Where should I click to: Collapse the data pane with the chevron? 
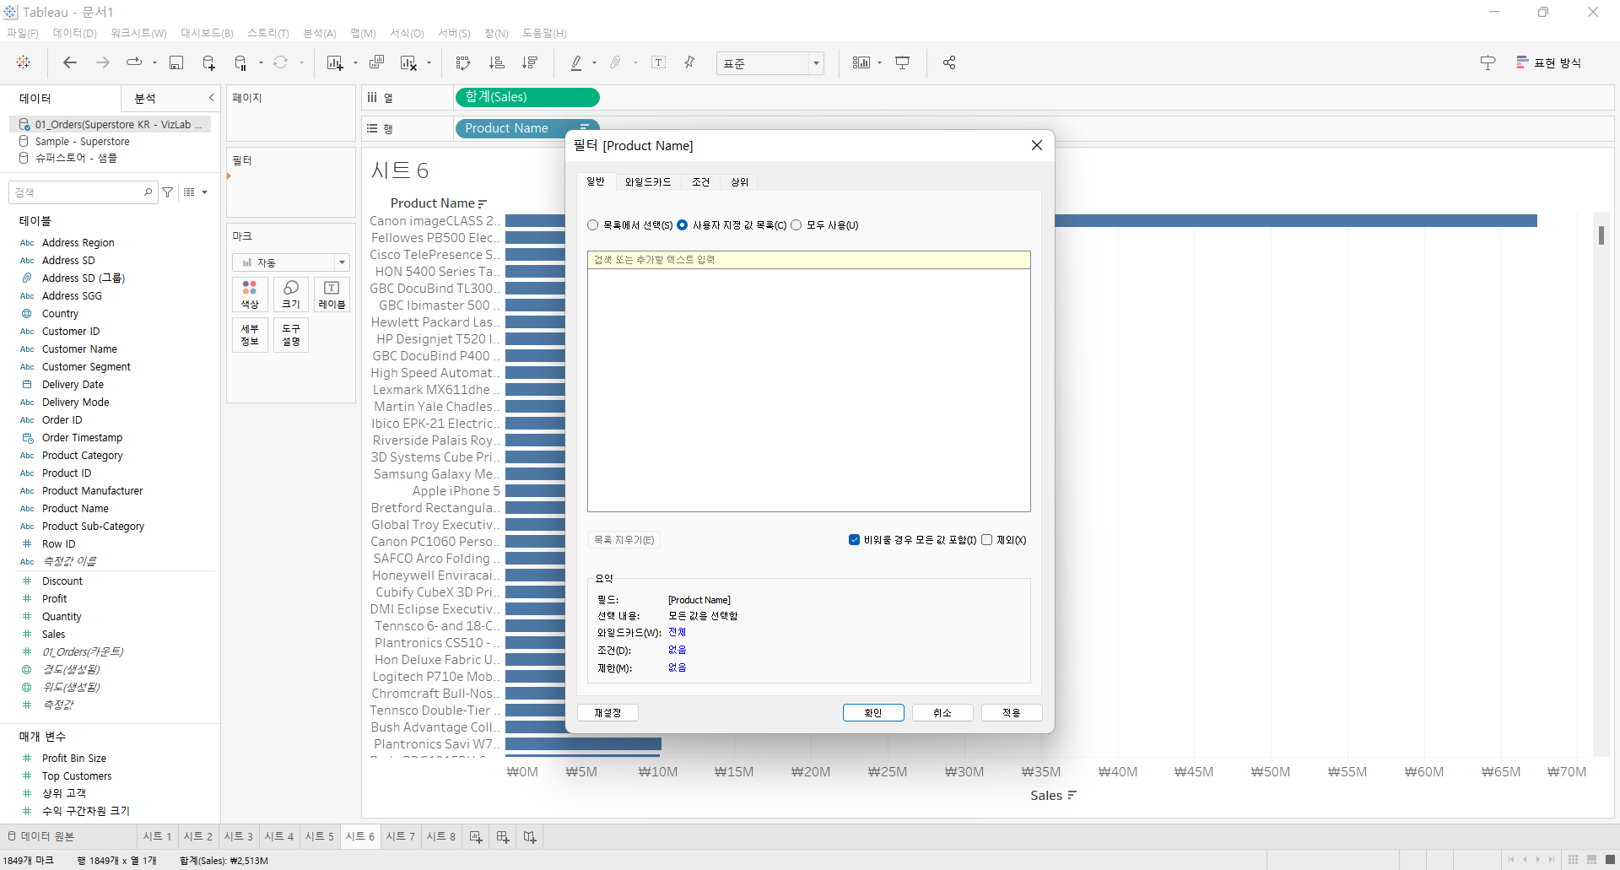[x=211, y=98]
